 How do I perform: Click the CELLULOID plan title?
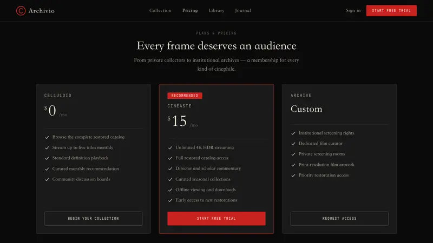(x=58, y=96)
